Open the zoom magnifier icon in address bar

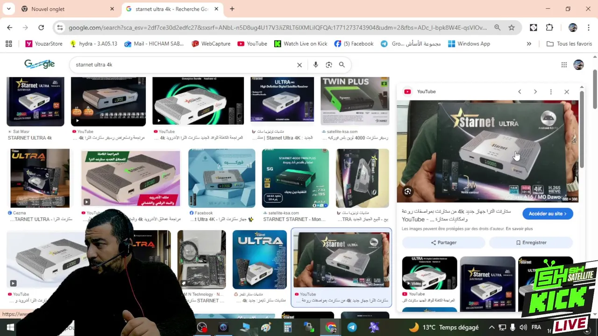point(498,28)
